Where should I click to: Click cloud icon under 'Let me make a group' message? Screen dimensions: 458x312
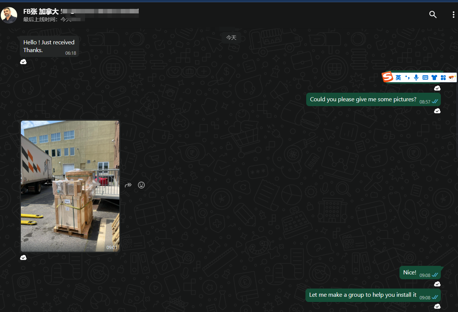pos(437,306)
